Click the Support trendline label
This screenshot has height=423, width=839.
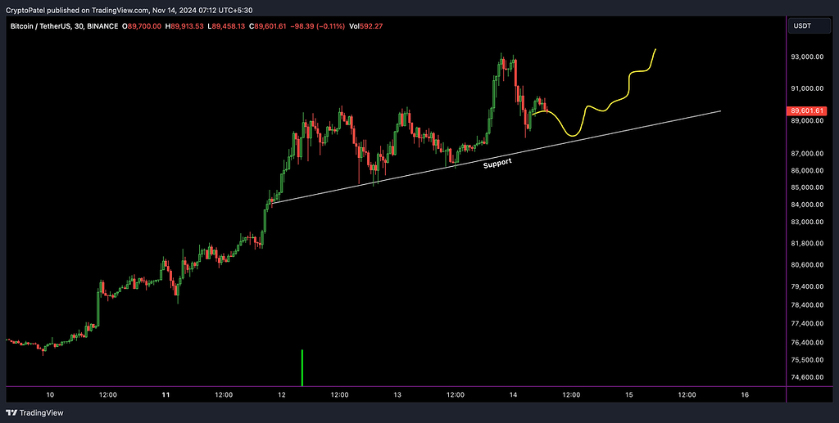(497, 164)
